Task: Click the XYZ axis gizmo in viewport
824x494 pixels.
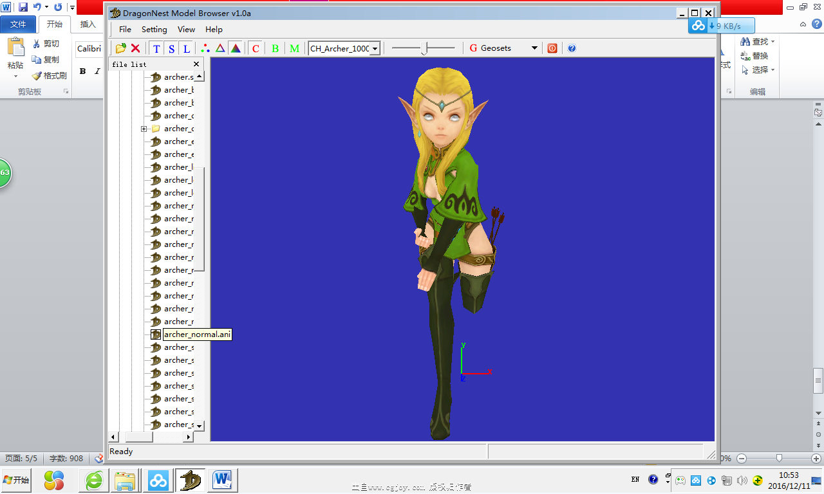Action: pyautogui.click(x=475, y=363)
